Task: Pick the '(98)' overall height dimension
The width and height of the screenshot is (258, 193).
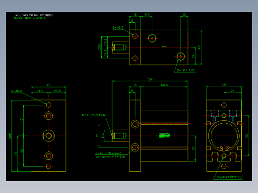Action: (10, 136)
